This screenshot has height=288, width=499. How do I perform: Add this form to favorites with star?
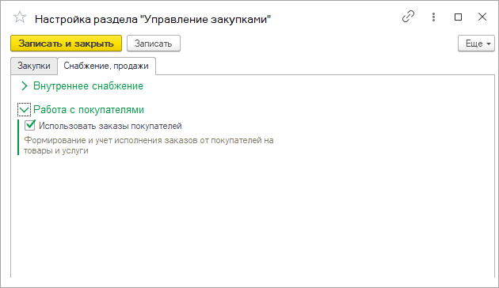point(20,17)
